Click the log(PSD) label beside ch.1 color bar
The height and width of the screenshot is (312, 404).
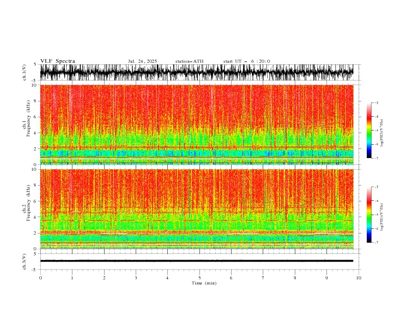pos(382,133)
